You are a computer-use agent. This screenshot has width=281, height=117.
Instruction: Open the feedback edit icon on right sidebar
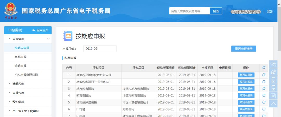tap(273, 96)
